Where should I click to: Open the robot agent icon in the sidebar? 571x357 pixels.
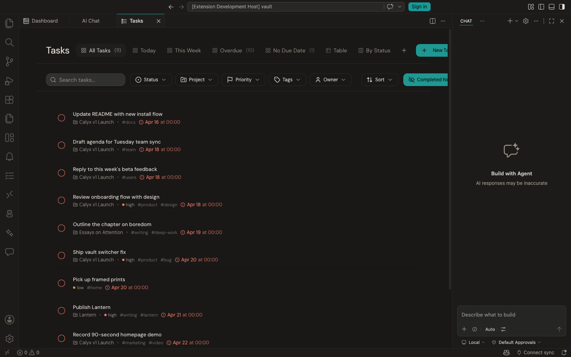10,214
